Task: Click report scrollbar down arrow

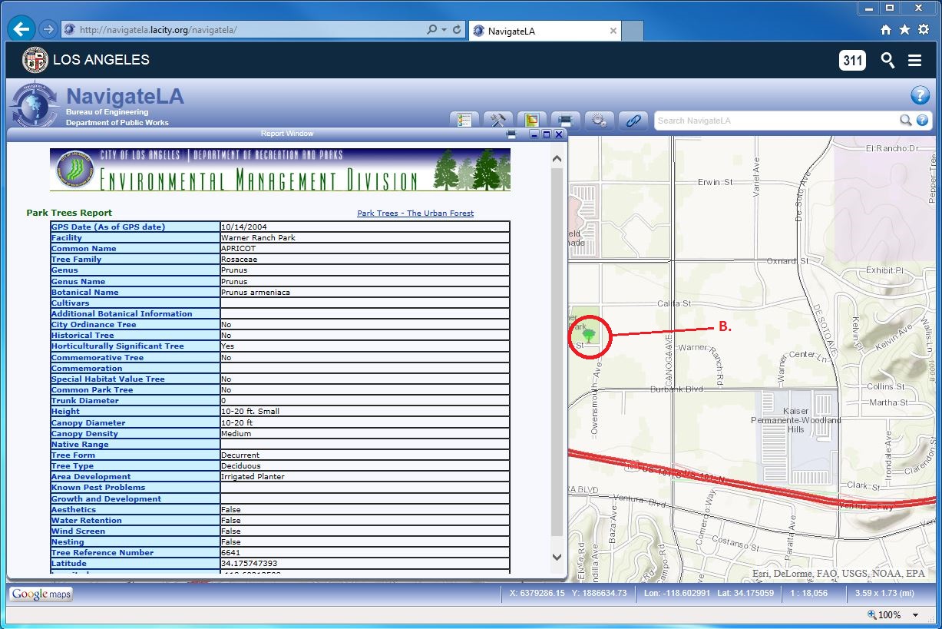Action: (x=557, y=557)
